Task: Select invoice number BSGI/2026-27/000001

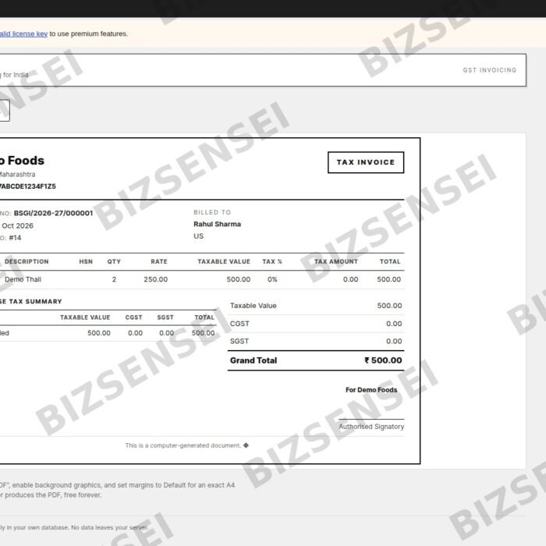Action: 53,213
